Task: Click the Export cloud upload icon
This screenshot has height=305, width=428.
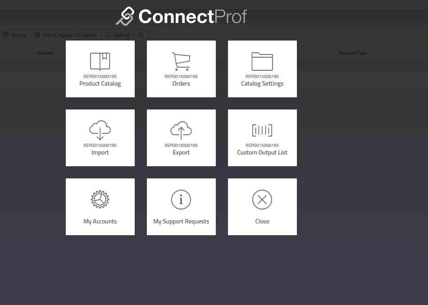Action: [181, 131]
